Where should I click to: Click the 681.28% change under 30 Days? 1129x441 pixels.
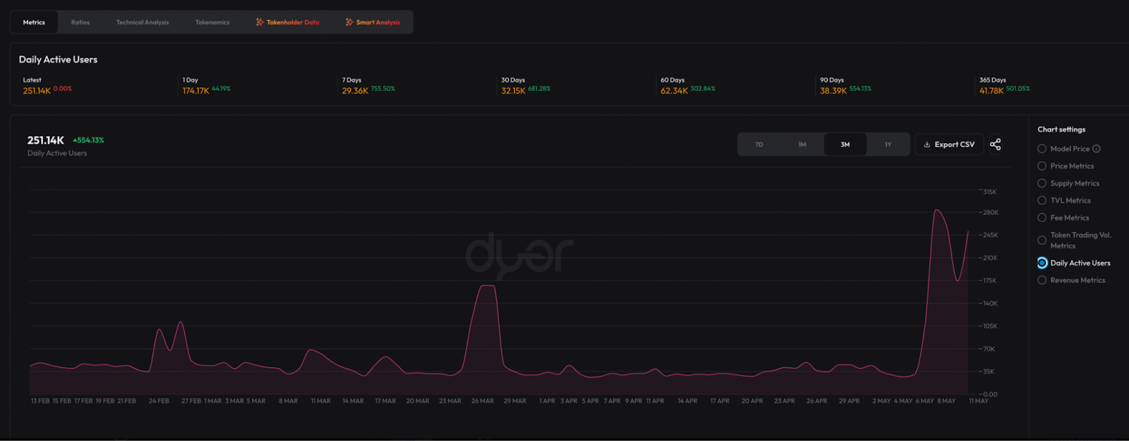point(539,89)
